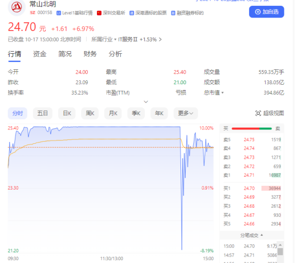Click the 卖3 price 24.73
This screenshot has width=295, height=263.
coord(249,157)
